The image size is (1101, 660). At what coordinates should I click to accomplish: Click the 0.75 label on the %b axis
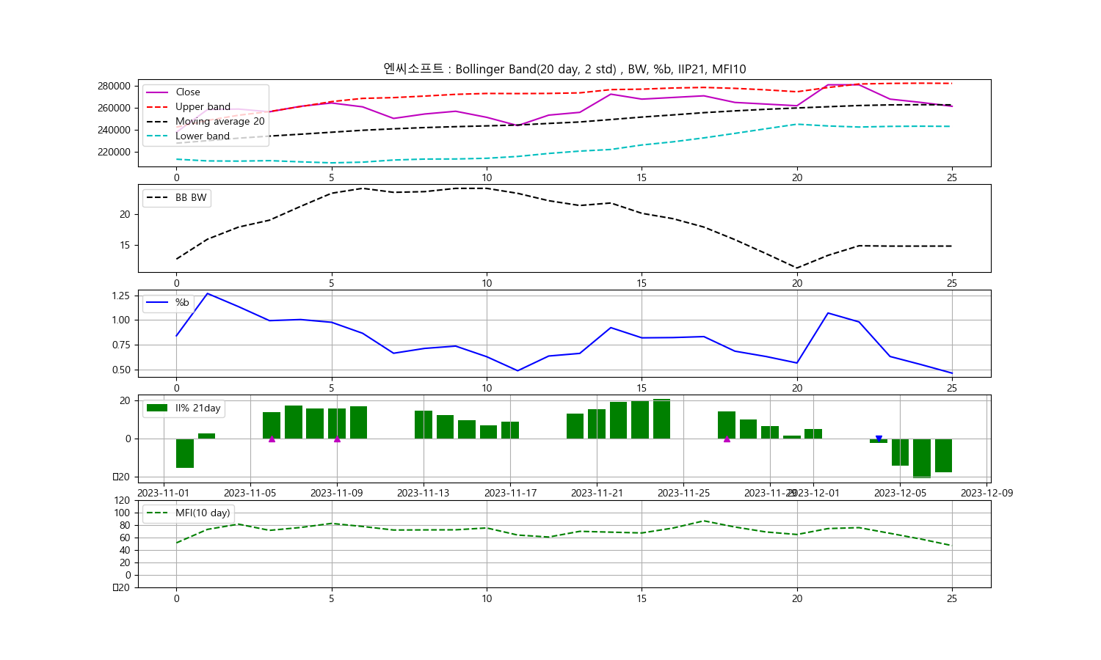[120, 345]
